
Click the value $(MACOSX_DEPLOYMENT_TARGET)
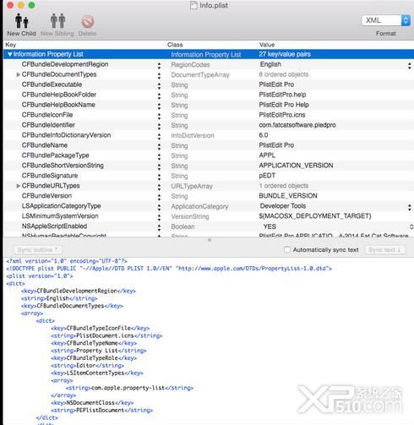coord(315,216)
